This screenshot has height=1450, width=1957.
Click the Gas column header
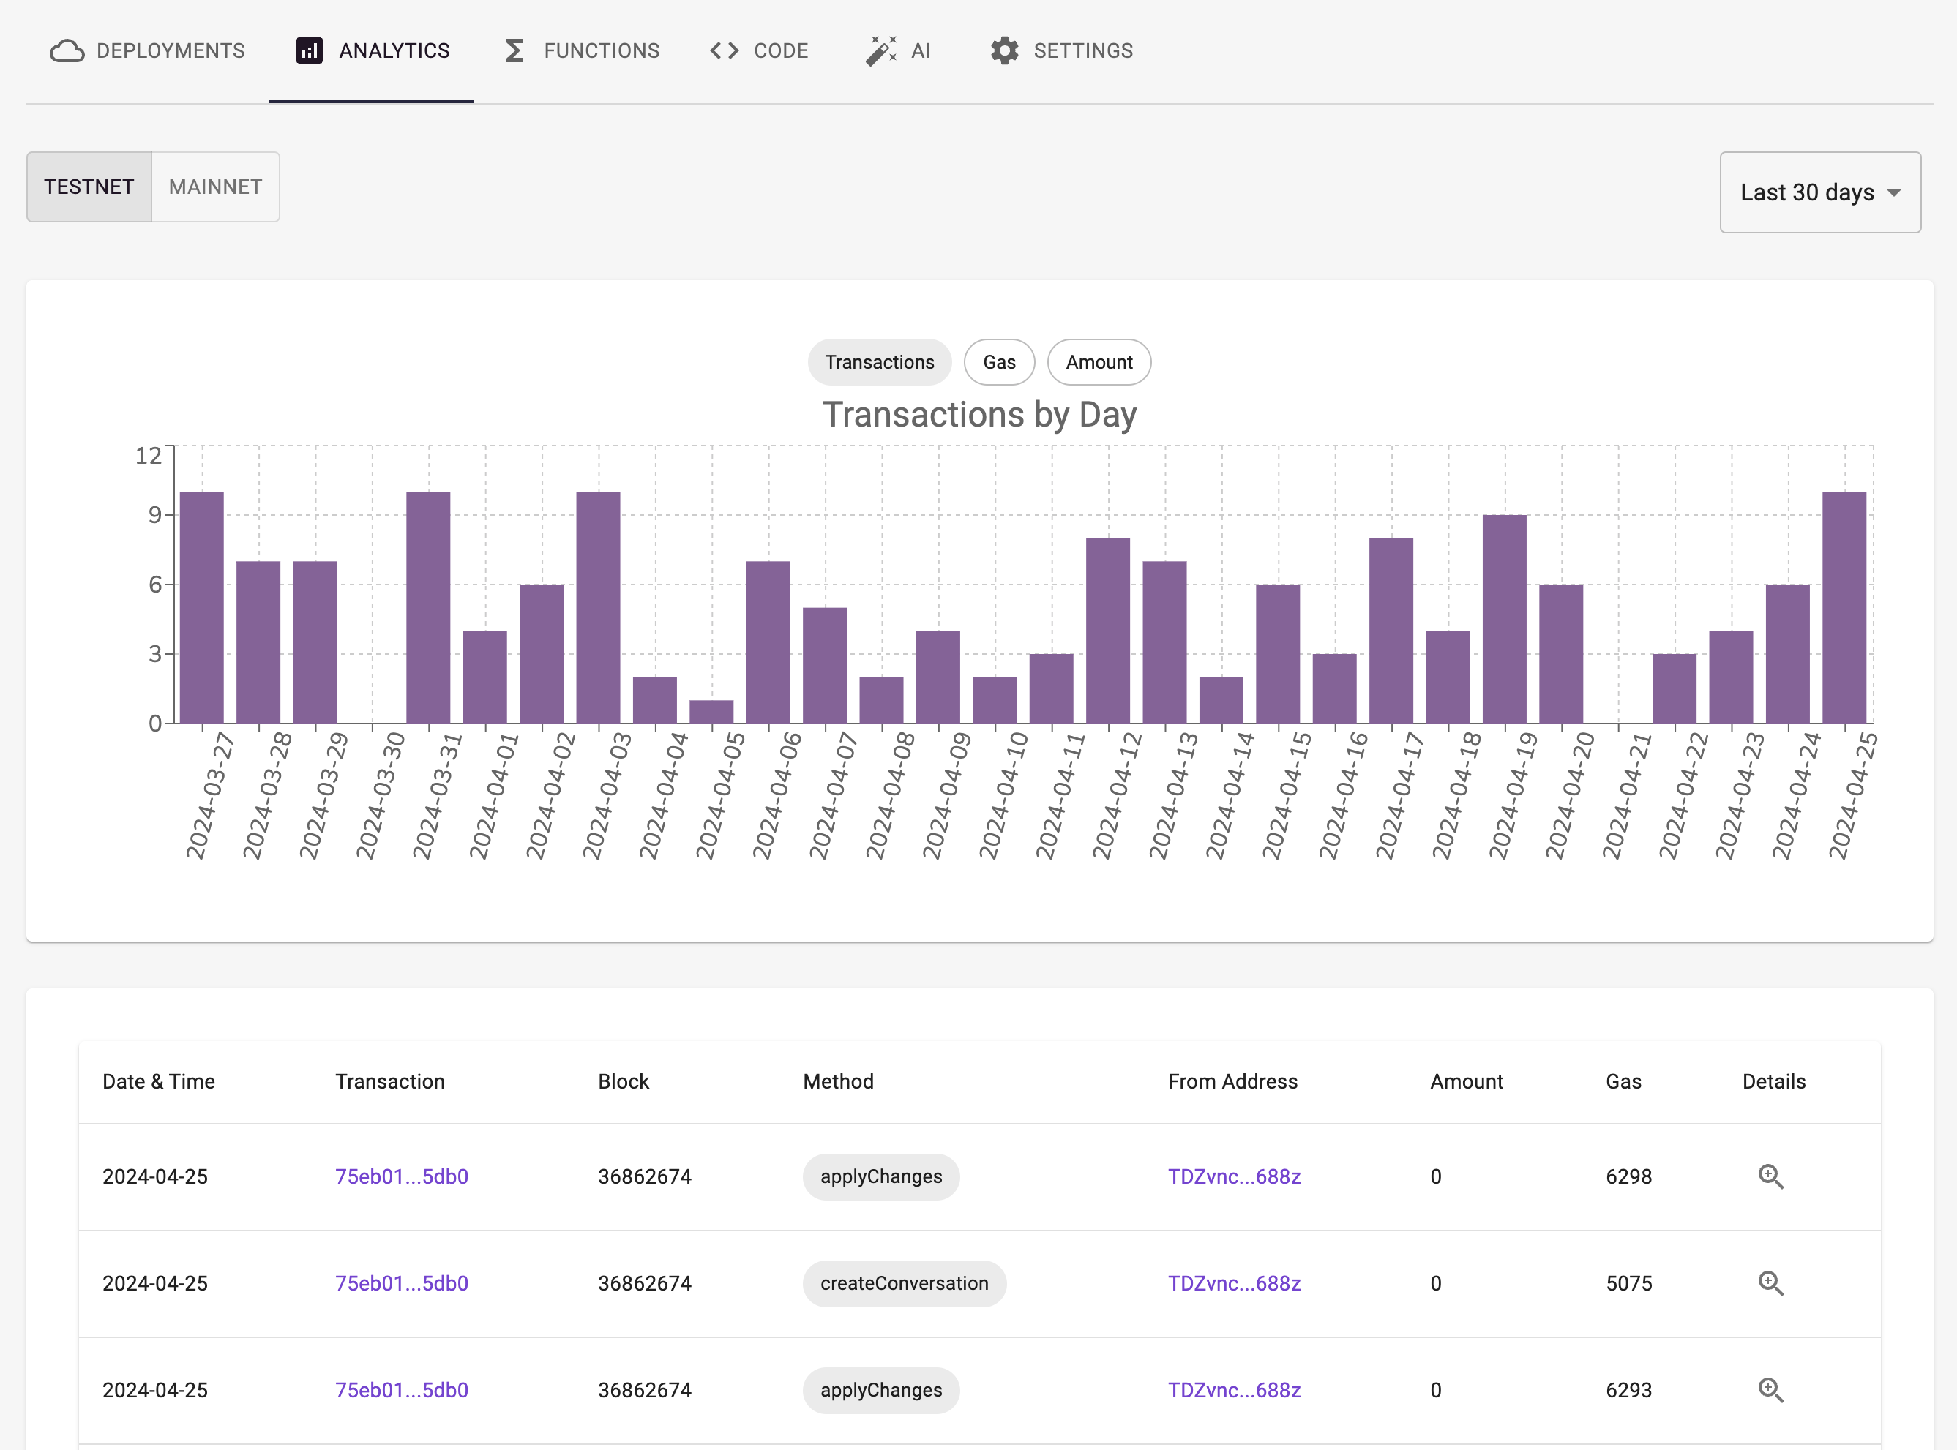click(1623, 1081)
